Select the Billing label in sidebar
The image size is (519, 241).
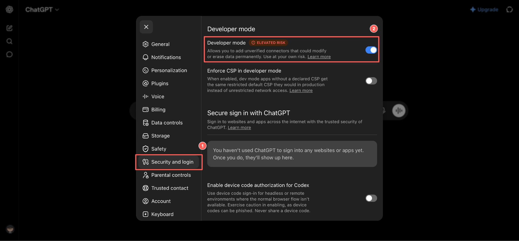tap(158, 110)
